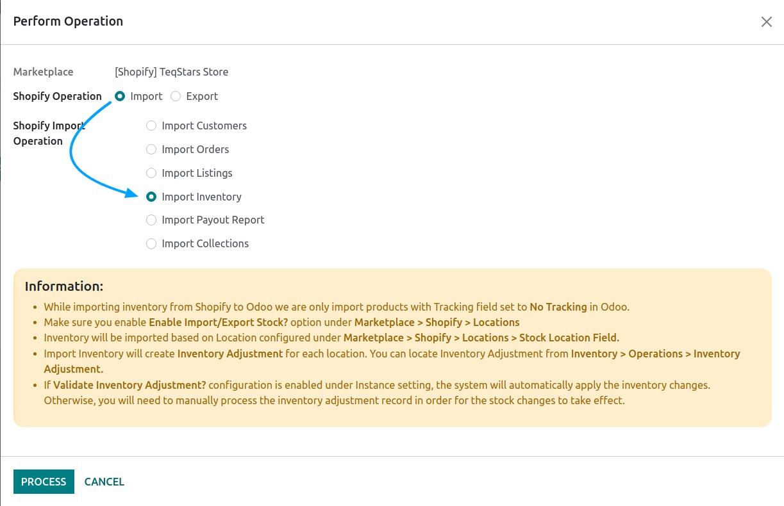Click Marketplace > Shopify > Locations > Stock Location Field text

pyautogui.click(x=481, y=338)
